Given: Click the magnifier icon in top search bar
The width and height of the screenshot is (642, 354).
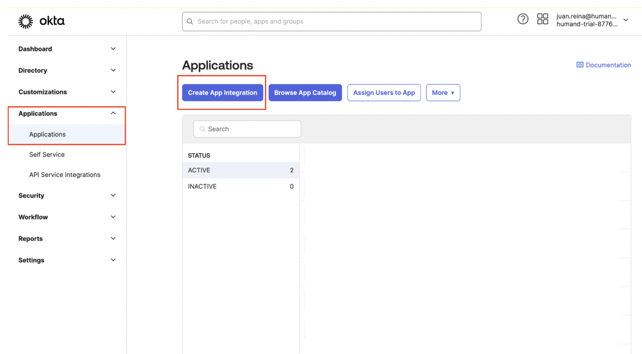Looking at the screenshot, I should 190,22.
